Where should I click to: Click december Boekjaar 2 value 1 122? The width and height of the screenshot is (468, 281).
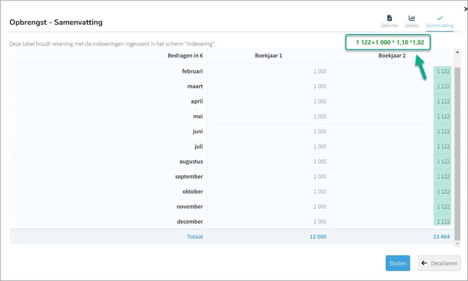tap(443, 222)
